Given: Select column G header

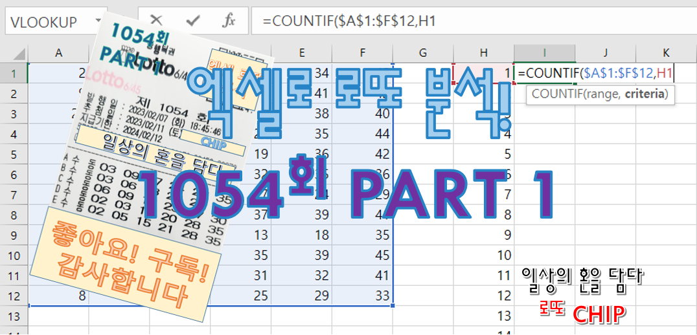Looking at the screenshot, I should [x=423, y=53].
